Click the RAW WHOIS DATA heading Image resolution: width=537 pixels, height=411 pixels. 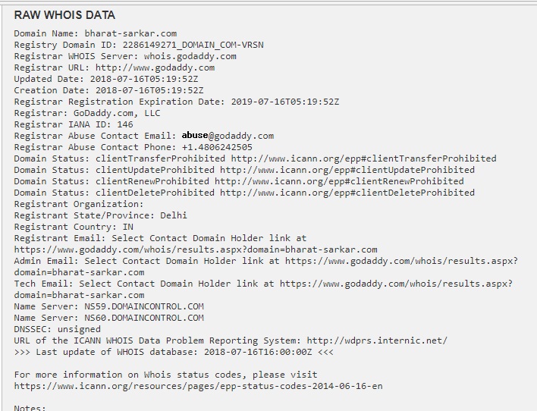click(x=64, y=15)
